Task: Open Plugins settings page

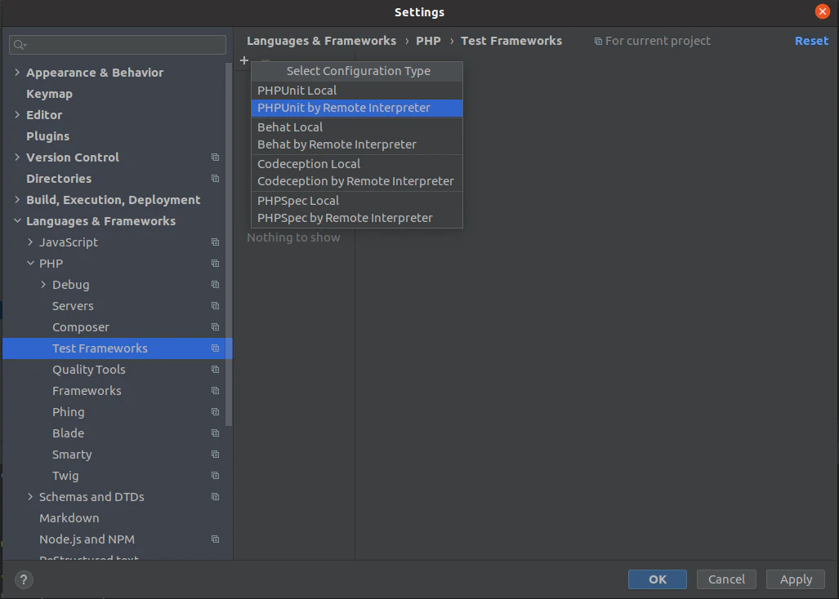Action: 47,136
